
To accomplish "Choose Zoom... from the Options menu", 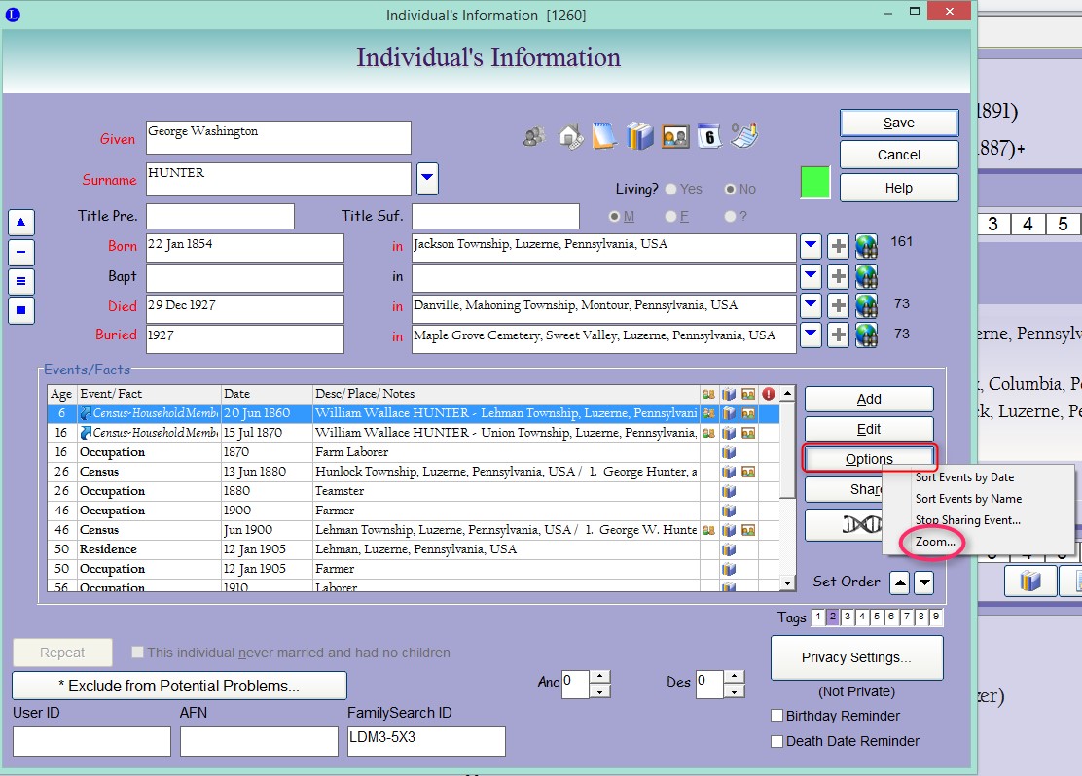I will tap(935, 542).
